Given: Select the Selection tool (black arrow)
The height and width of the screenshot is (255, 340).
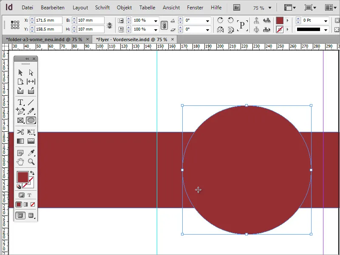Looking at the screenshot, I should [20, 72].
